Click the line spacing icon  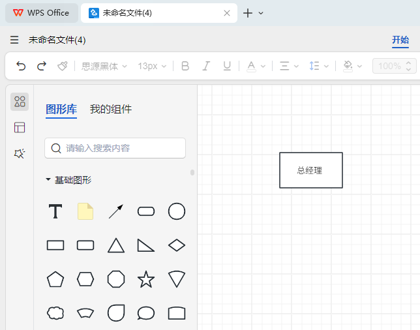pyautogui.click(x=314, y=66)
